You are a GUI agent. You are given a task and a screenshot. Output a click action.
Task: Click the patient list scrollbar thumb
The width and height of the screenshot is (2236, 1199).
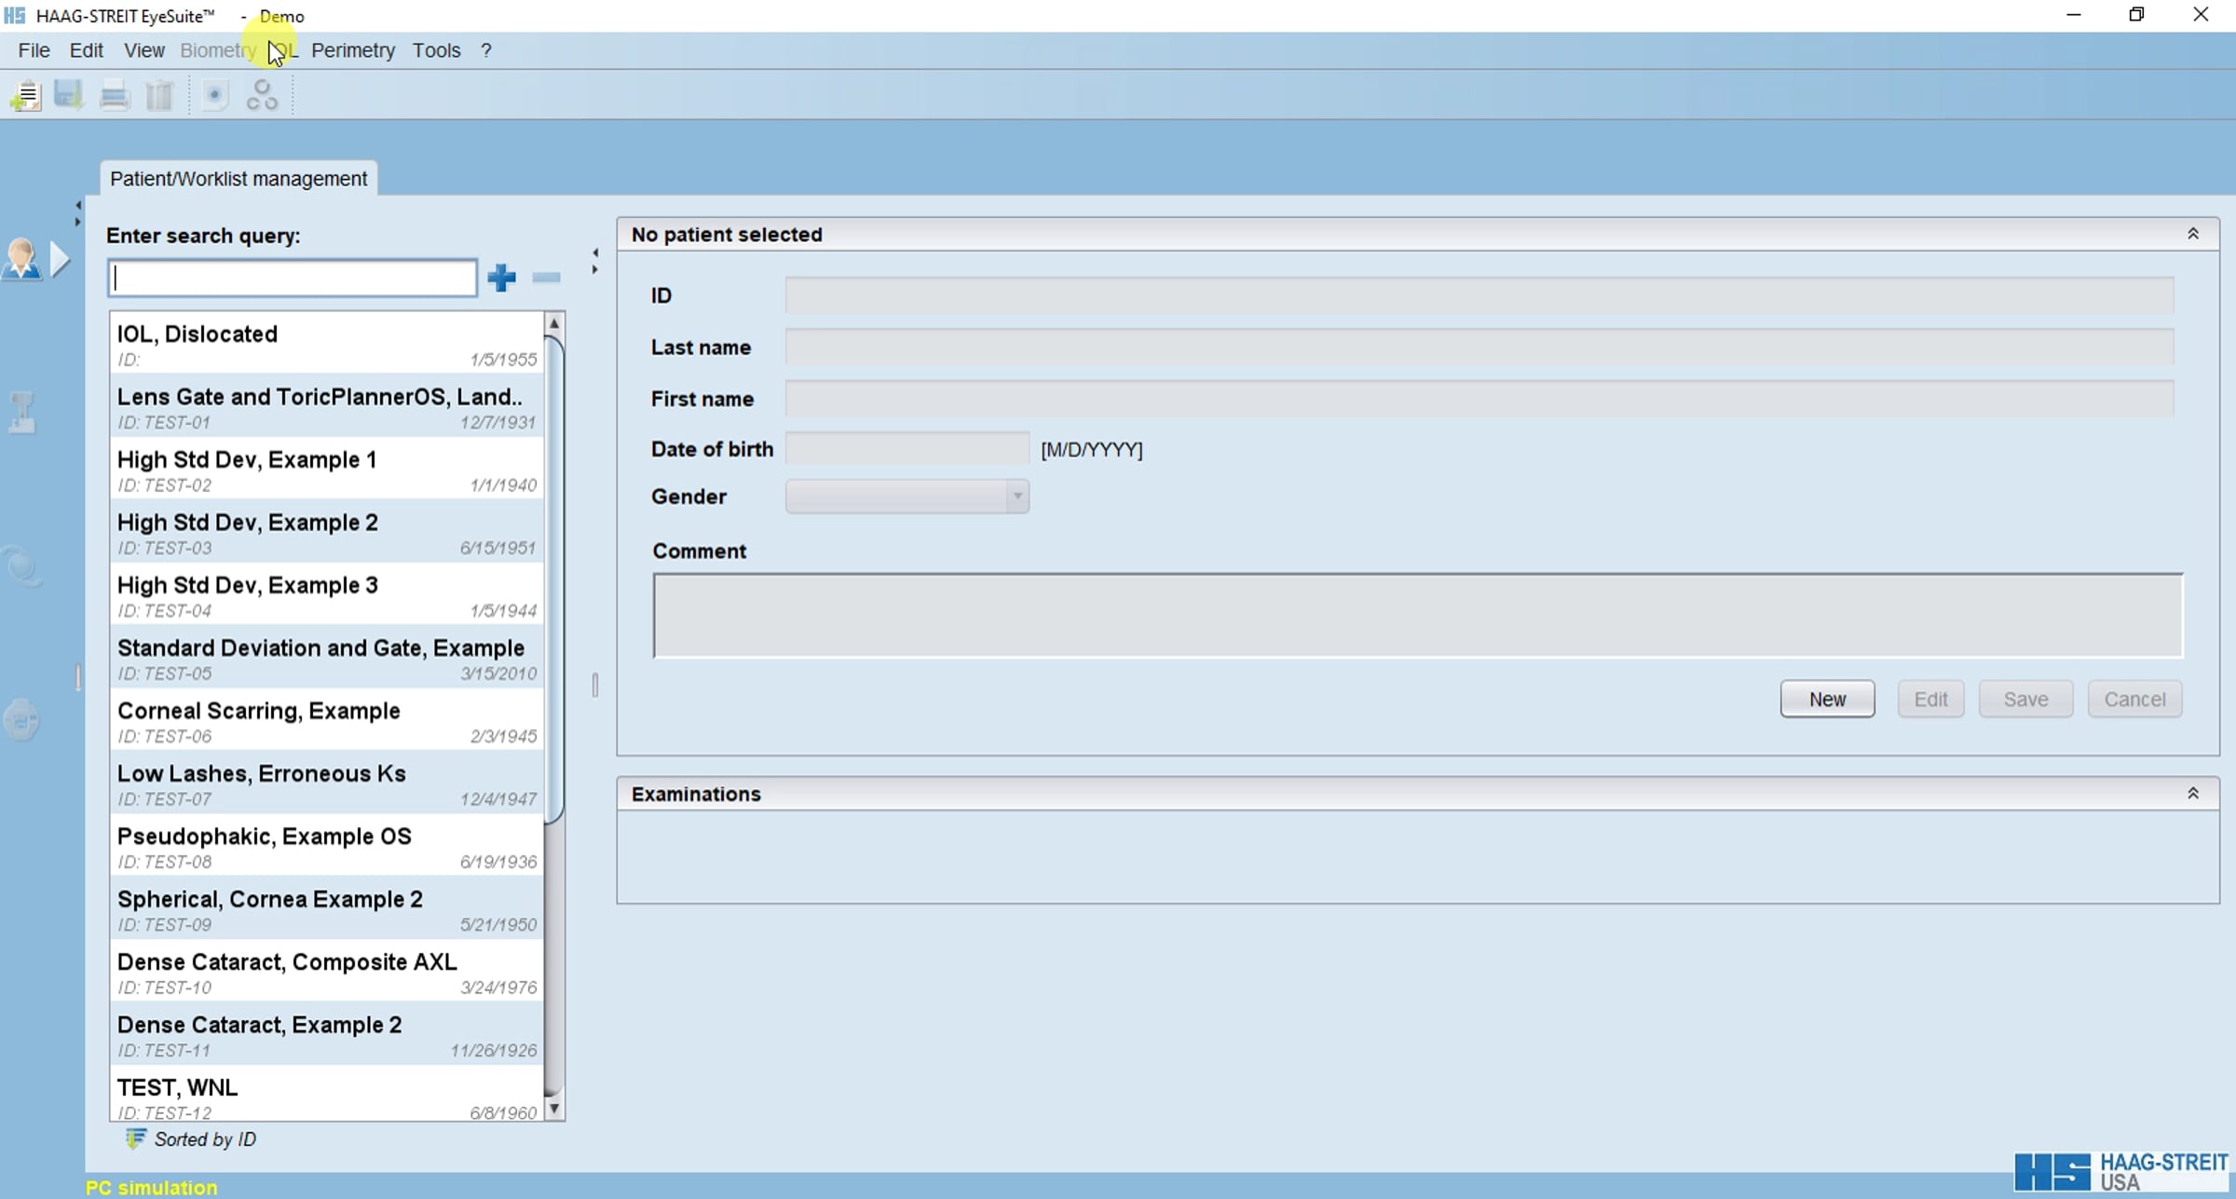[x=554, y=579]
